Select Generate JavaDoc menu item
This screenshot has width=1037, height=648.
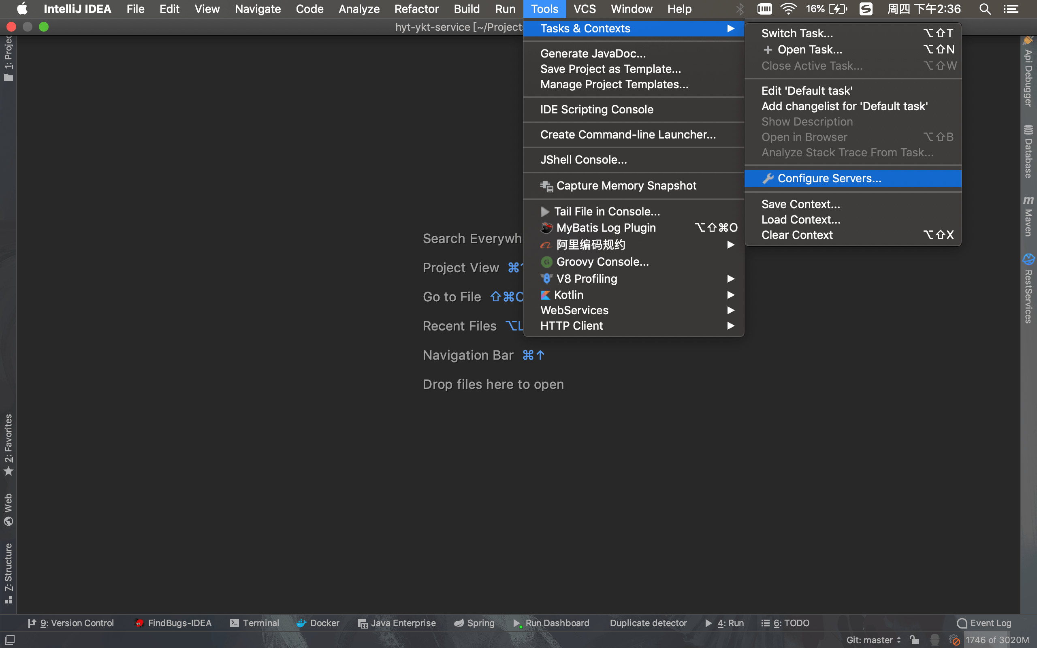coord(593,53)
